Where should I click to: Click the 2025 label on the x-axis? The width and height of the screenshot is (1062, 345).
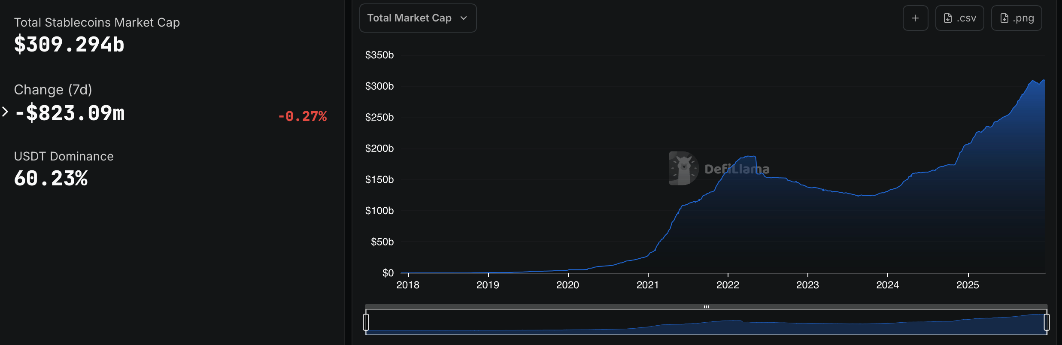968,285
